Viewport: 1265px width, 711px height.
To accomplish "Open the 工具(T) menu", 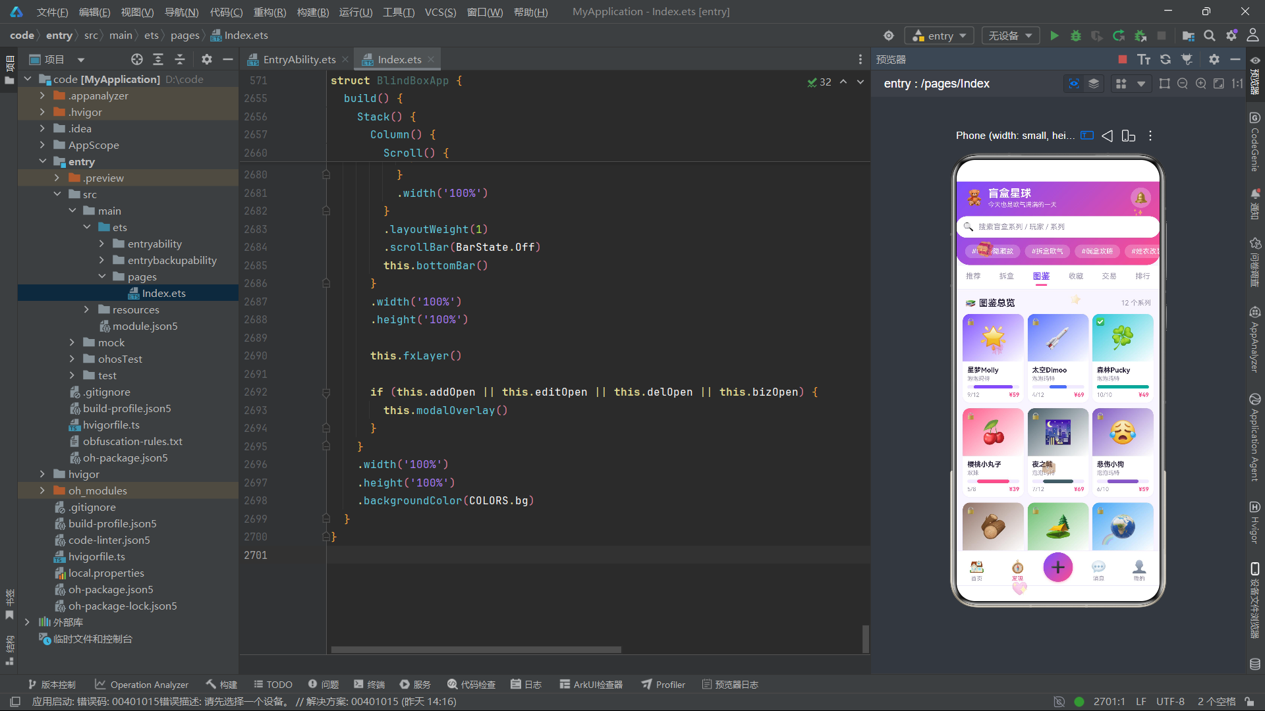I will click(399, 12).
